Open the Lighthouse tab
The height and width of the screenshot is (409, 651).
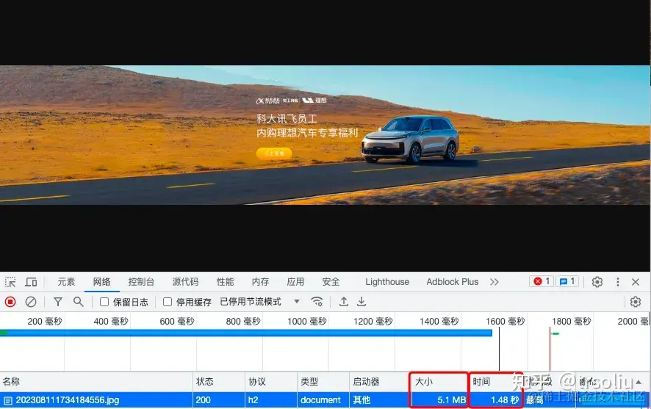point(387,282)
